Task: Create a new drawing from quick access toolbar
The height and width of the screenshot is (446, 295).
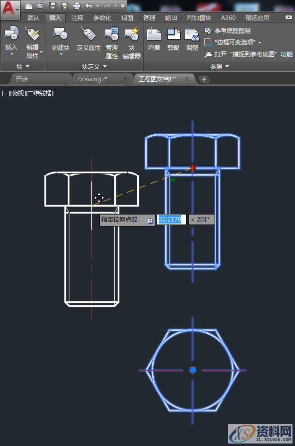Action: [x=29, y=5]
